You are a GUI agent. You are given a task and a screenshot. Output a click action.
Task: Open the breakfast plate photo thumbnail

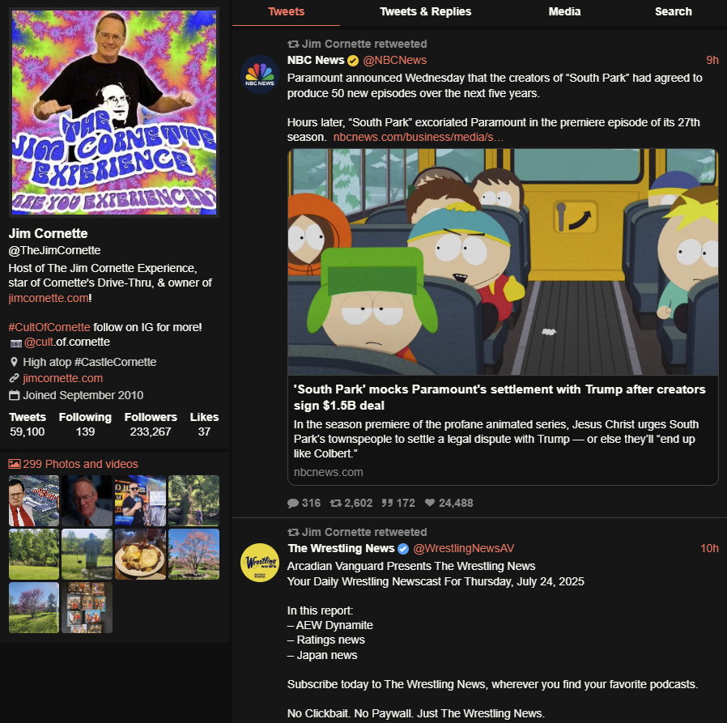point(140,554)
